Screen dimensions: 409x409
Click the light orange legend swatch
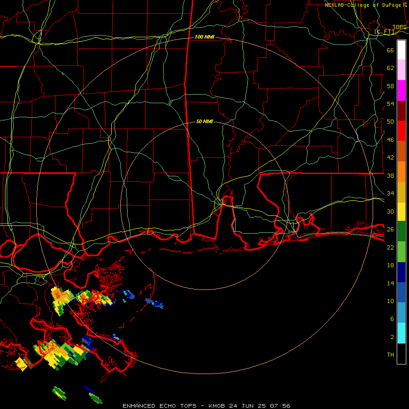[x=401, y=172]
